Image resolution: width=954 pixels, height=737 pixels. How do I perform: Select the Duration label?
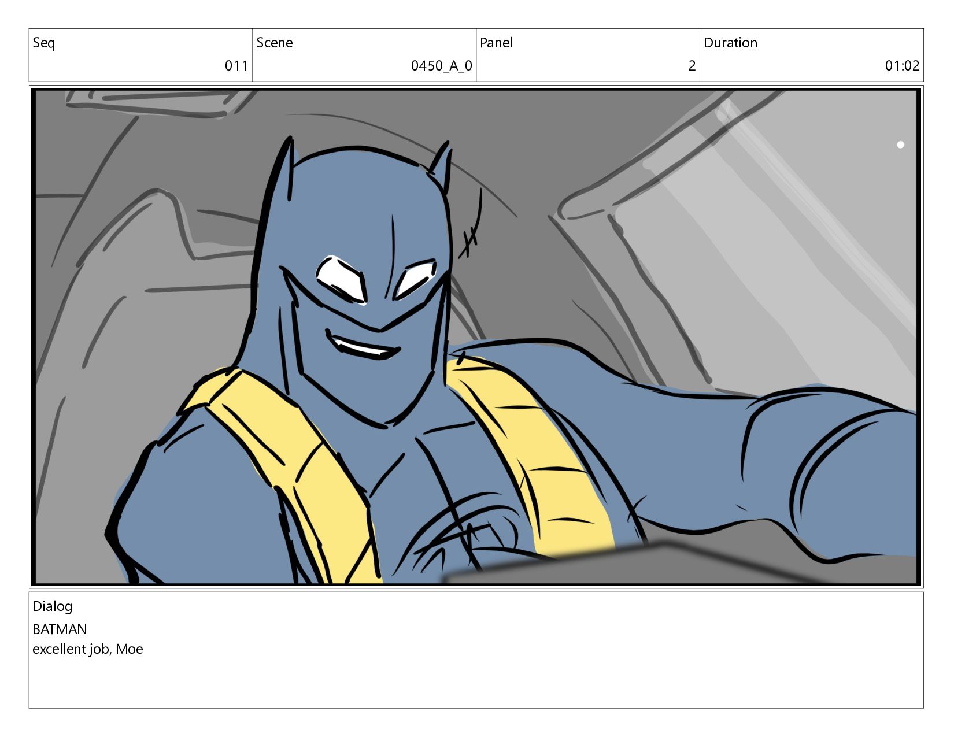(x=730, y=43)
